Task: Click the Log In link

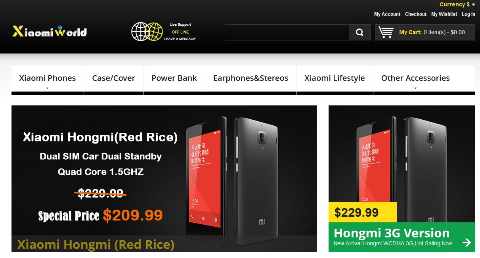Action: click(469, 14)
